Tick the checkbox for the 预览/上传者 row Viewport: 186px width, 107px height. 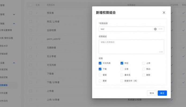tap(31, 22)
